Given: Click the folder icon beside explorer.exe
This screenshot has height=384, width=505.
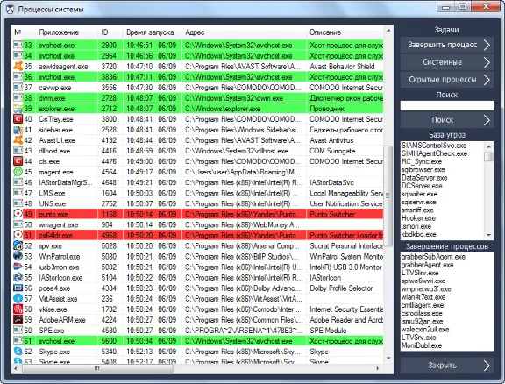Looking at the screenshot, I should (x=18, y=108).
